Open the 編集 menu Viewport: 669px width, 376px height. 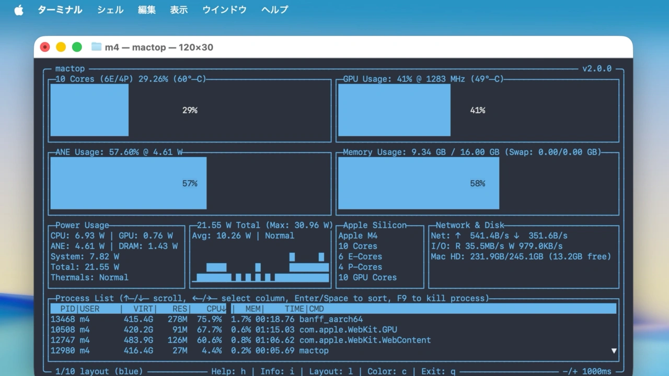pyautogui.click(x=147, y=10)
